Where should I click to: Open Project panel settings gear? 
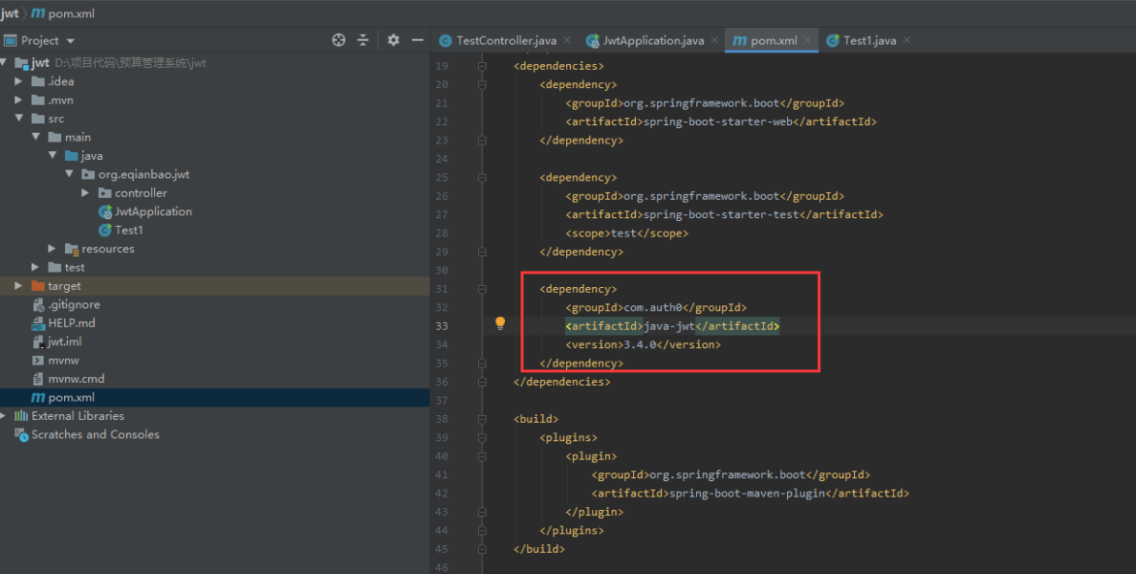click(x=393, y=40)
